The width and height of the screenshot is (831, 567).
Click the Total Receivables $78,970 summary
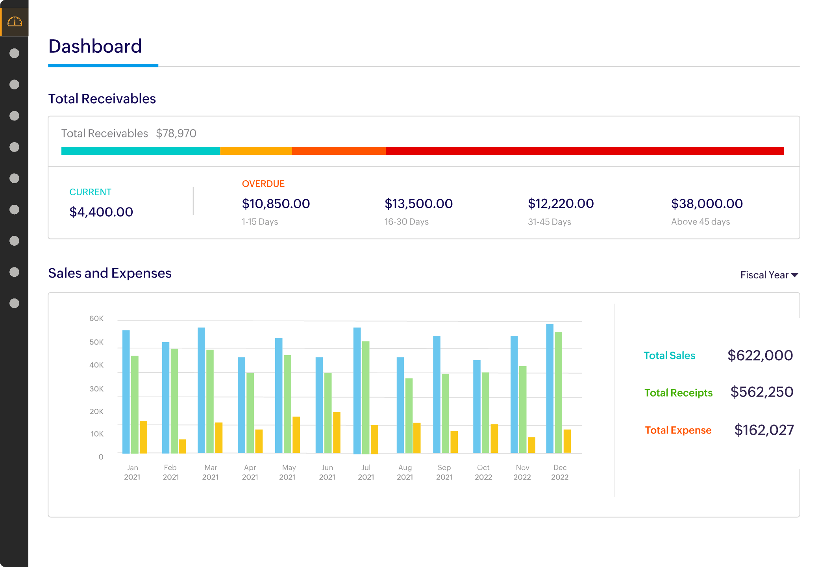click(129, 133)
